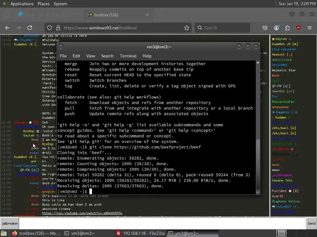Open the clock showing Sun Jan 19
The height and width of the screenshot is (237, 317).
[x=297, y=4]
